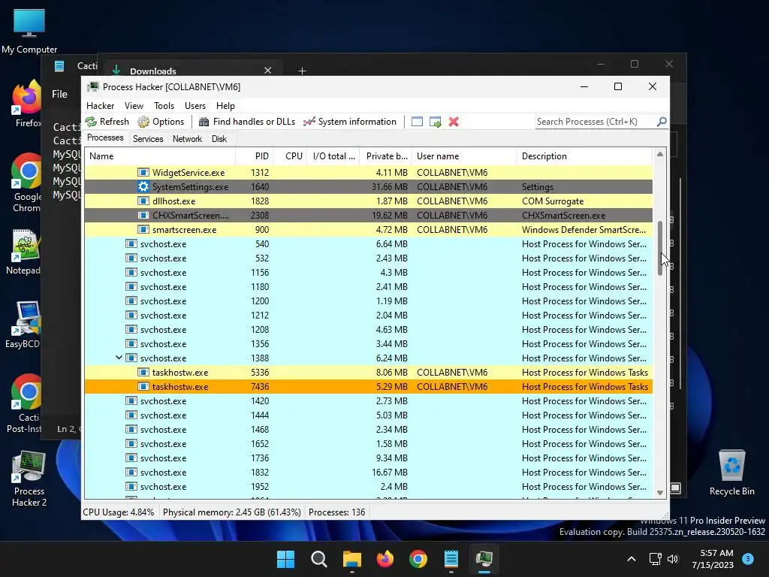Click the process list scrollbar thumb
The image size is (769, 577).
point(660,248)
